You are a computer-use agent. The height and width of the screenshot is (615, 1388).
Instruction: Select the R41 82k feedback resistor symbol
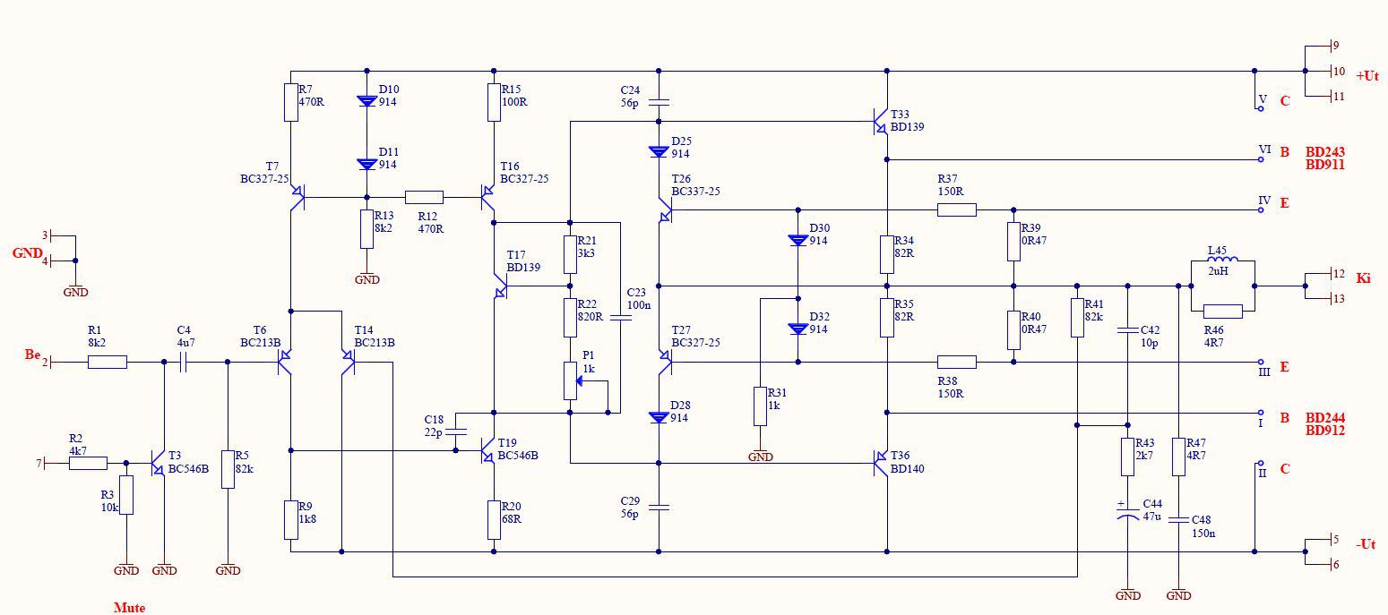pyautogui.click(x=1077, y=317)
